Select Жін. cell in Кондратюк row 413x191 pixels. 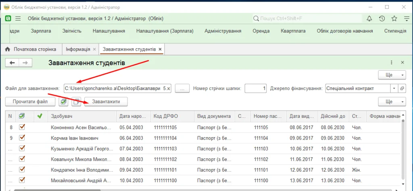coord(357,169)
